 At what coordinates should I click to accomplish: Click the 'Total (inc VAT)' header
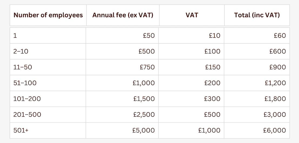[257, 15]
